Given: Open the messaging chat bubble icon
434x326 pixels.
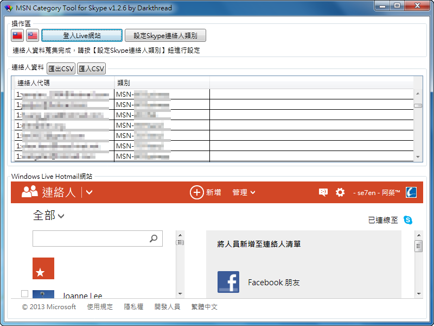Looking at the screenshot, I should (323, 192).
